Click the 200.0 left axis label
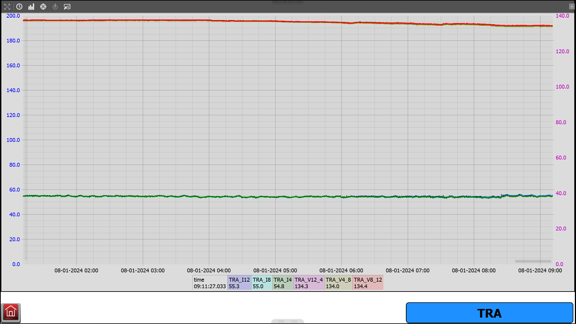This screenshot has width=576, height=324. [x=13, y=16]
